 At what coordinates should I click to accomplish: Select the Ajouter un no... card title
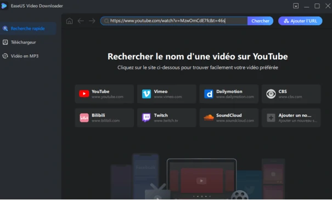295,115
